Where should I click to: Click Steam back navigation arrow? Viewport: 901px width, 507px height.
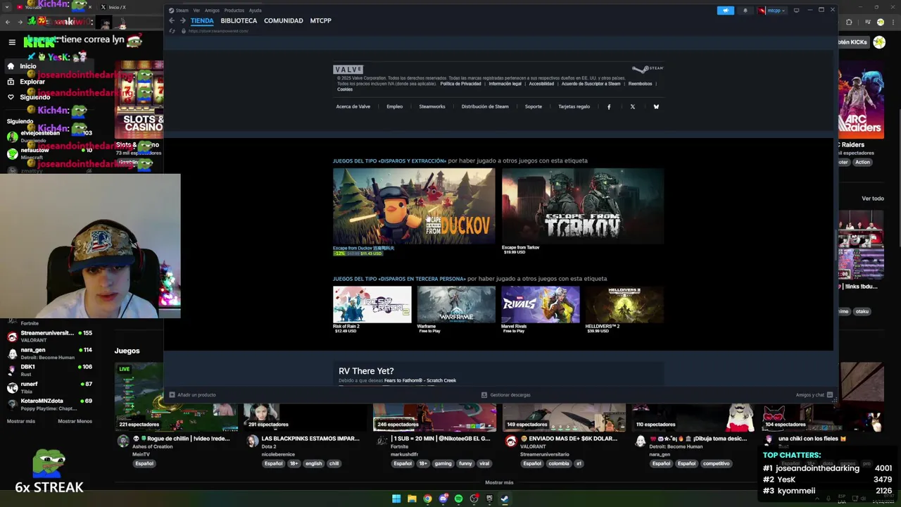coord(172,20)
